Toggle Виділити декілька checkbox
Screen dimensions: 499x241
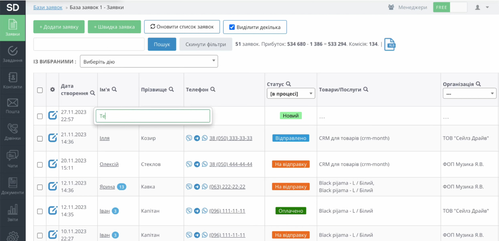pos(232,27)
